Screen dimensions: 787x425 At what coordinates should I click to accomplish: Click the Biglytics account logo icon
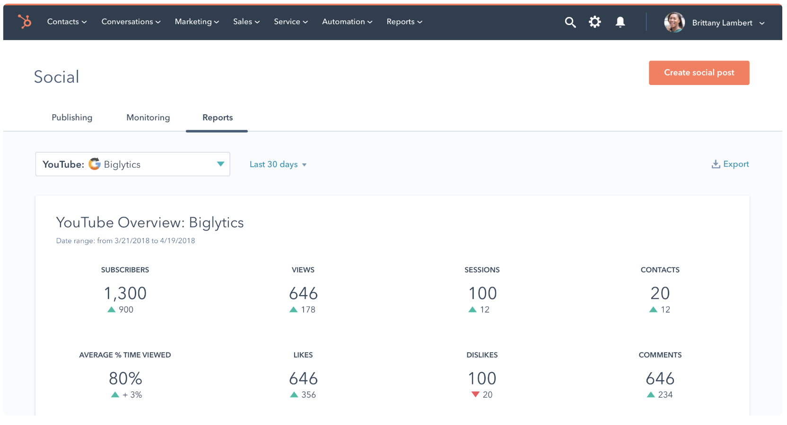(95, 164)
